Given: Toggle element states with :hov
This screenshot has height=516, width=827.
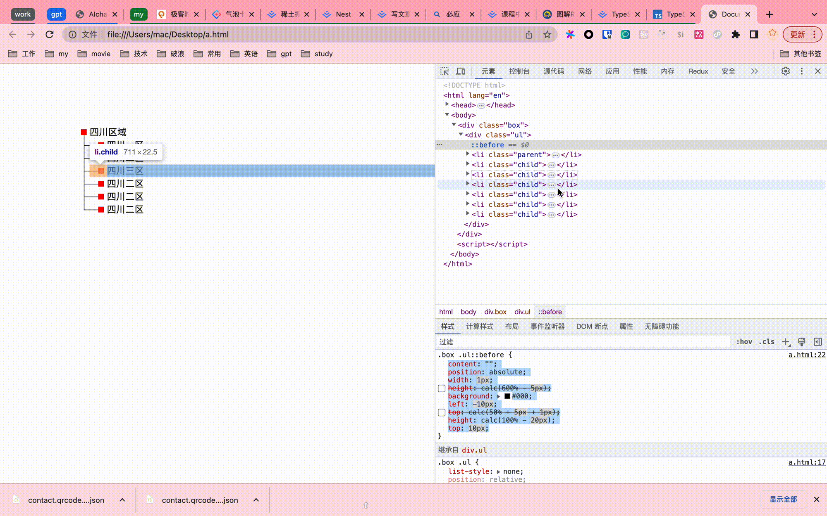Looking at the screenshot, I should pos(744,342).
